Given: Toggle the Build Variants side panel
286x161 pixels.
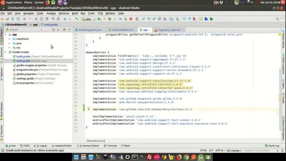Looking at the screenshot, I should point(1,111).
